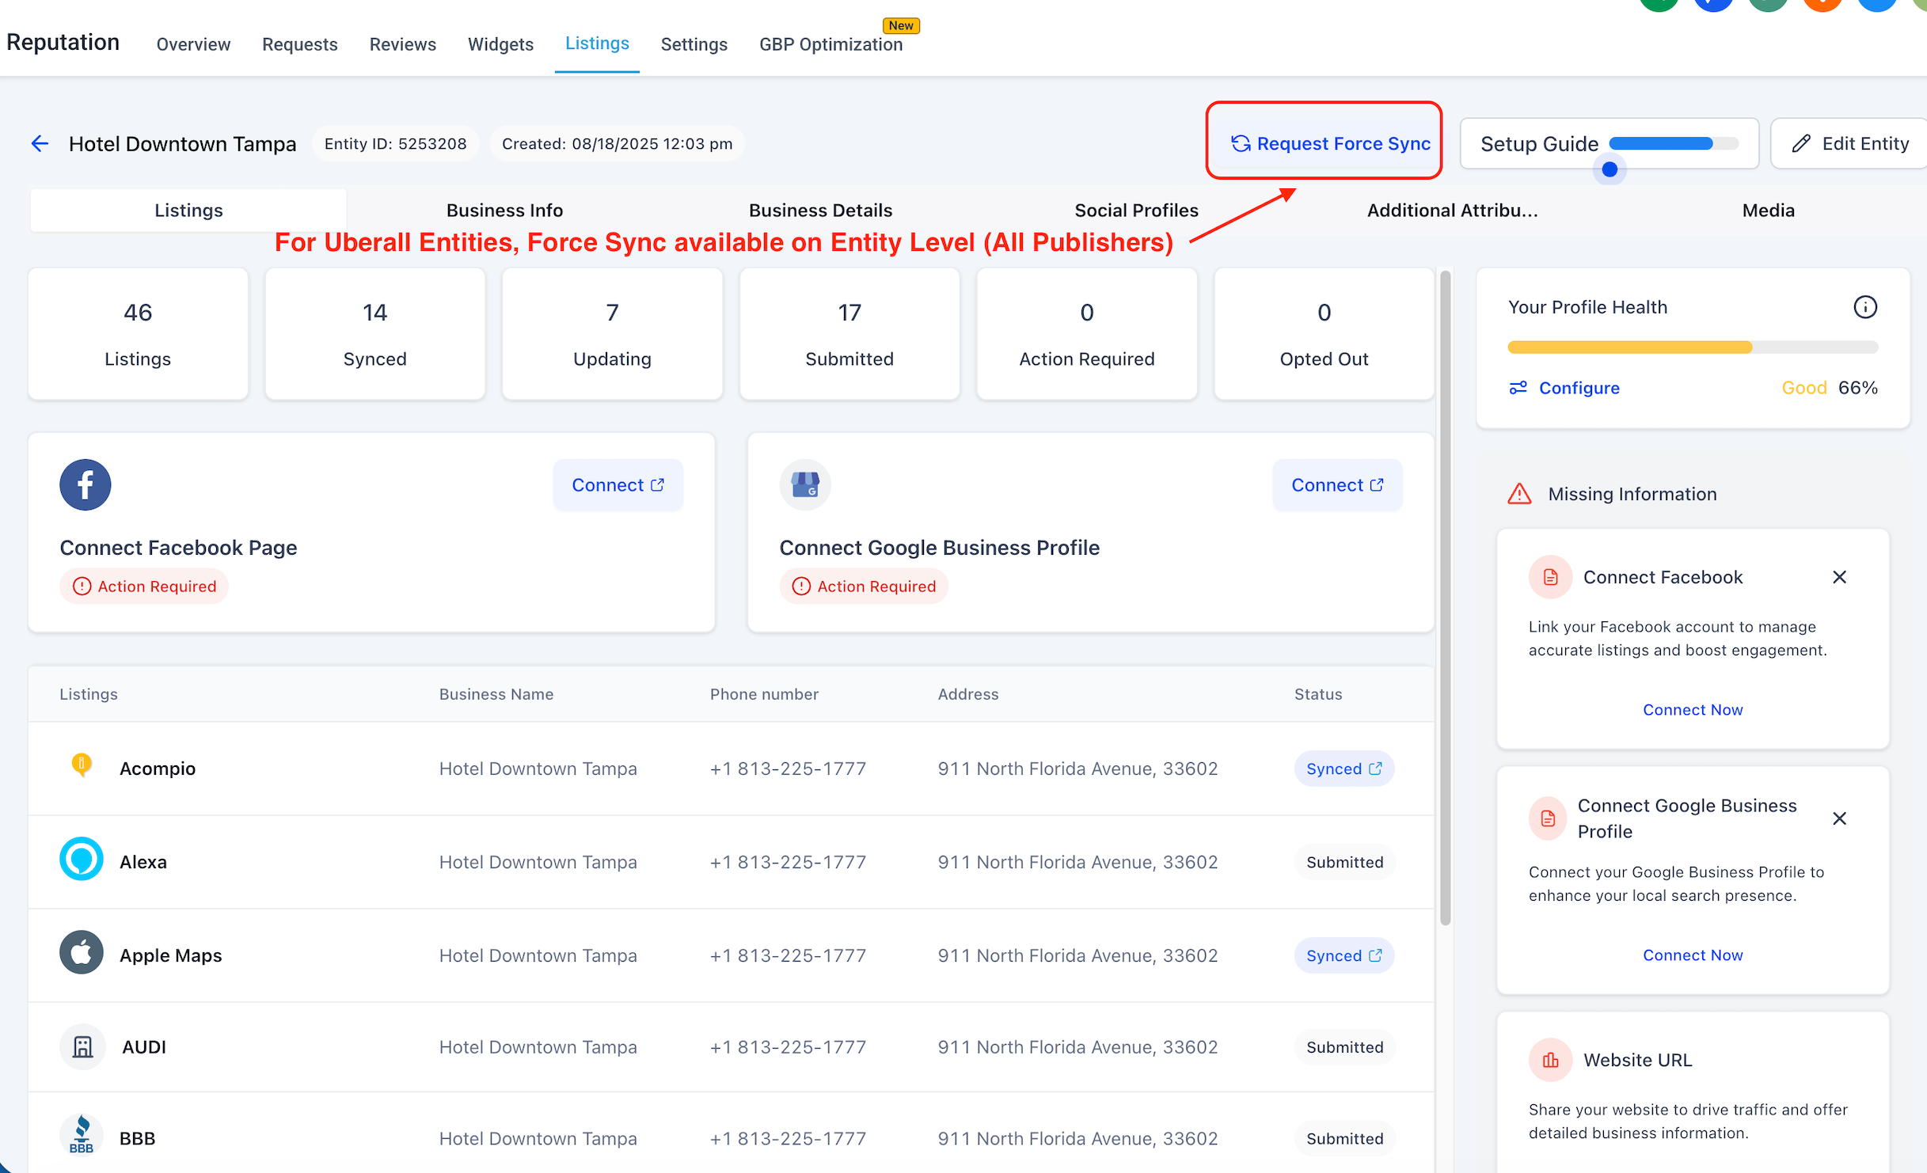Open the Business Info tab
This screenshot has width=1927, height=1173.
(504, 211)
